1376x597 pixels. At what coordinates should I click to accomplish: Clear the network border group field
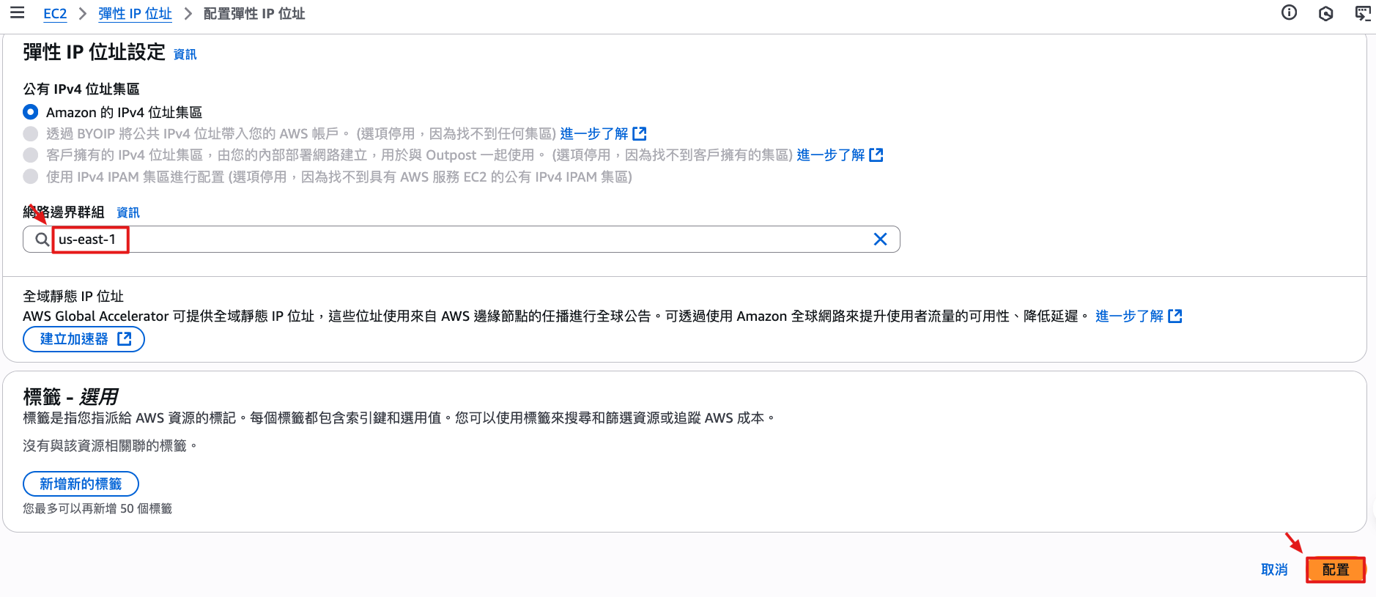(880, 240)
